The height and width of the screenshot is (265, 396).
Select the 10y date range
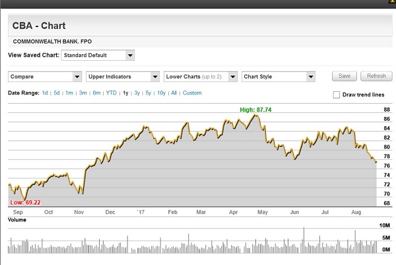[162, 93]
